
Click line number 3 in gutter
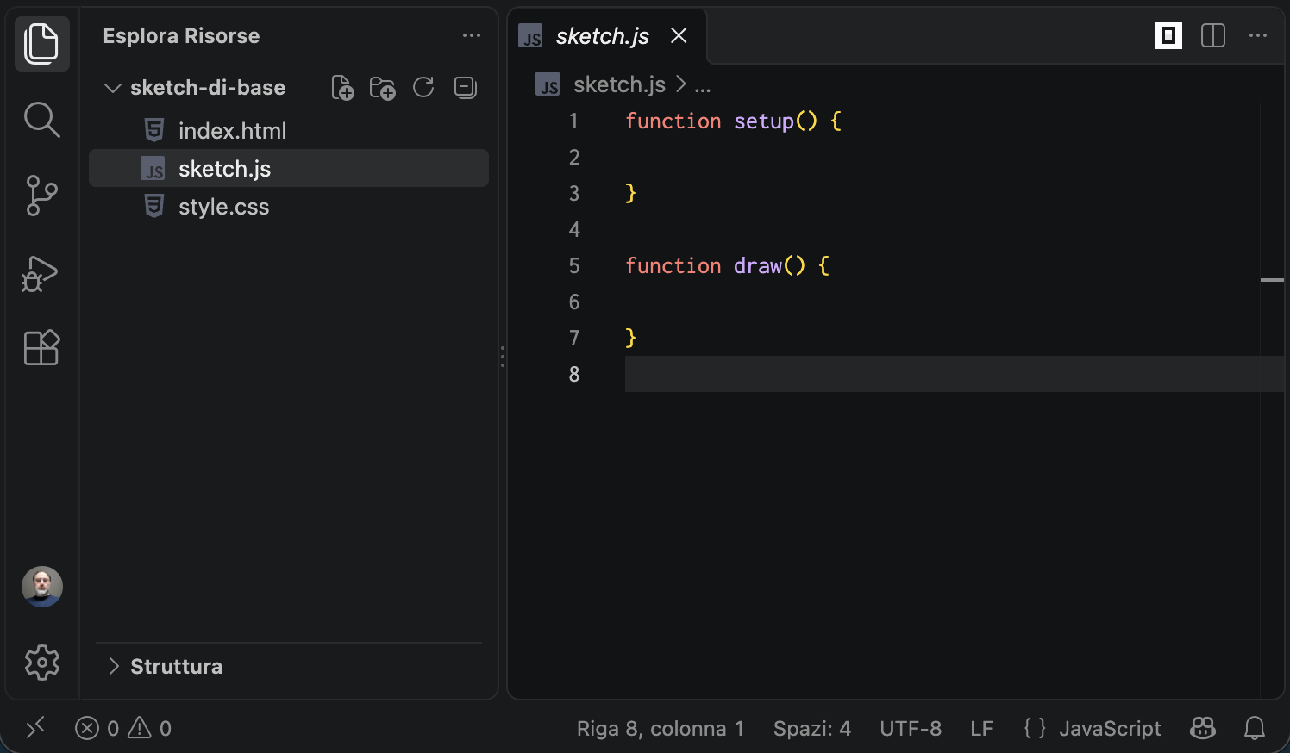(574, 194)
